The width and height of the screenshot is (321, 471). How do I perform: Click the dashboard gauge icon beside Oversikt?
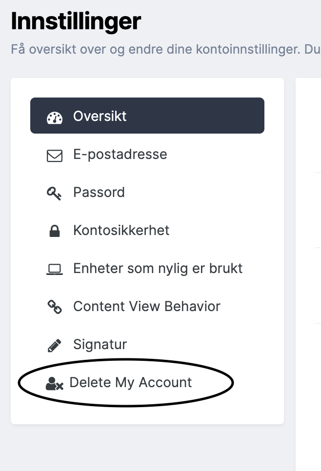(55, 118)
